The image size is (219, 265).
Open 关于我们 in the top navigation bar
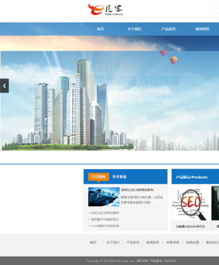coord(134,29)
